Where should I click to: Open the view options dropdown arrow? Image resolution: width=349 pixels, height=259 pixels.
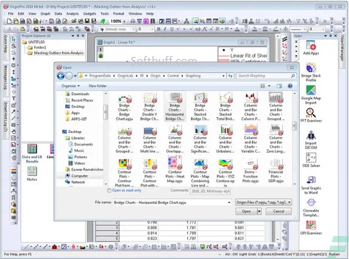click(269, 86)
